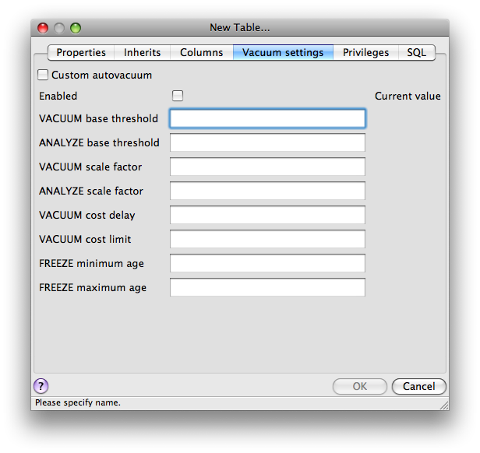Click the yellow minimize window button
480x453 pixels.
pyautogui.click(x=59, y=28)
